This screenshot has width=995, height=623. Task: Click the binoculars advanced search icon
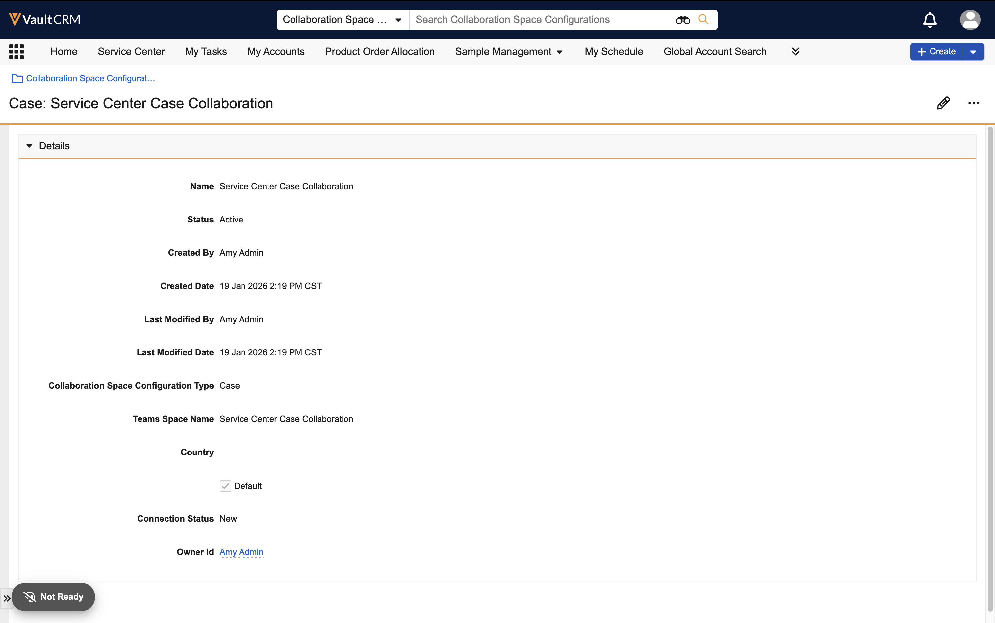point(682,20)
